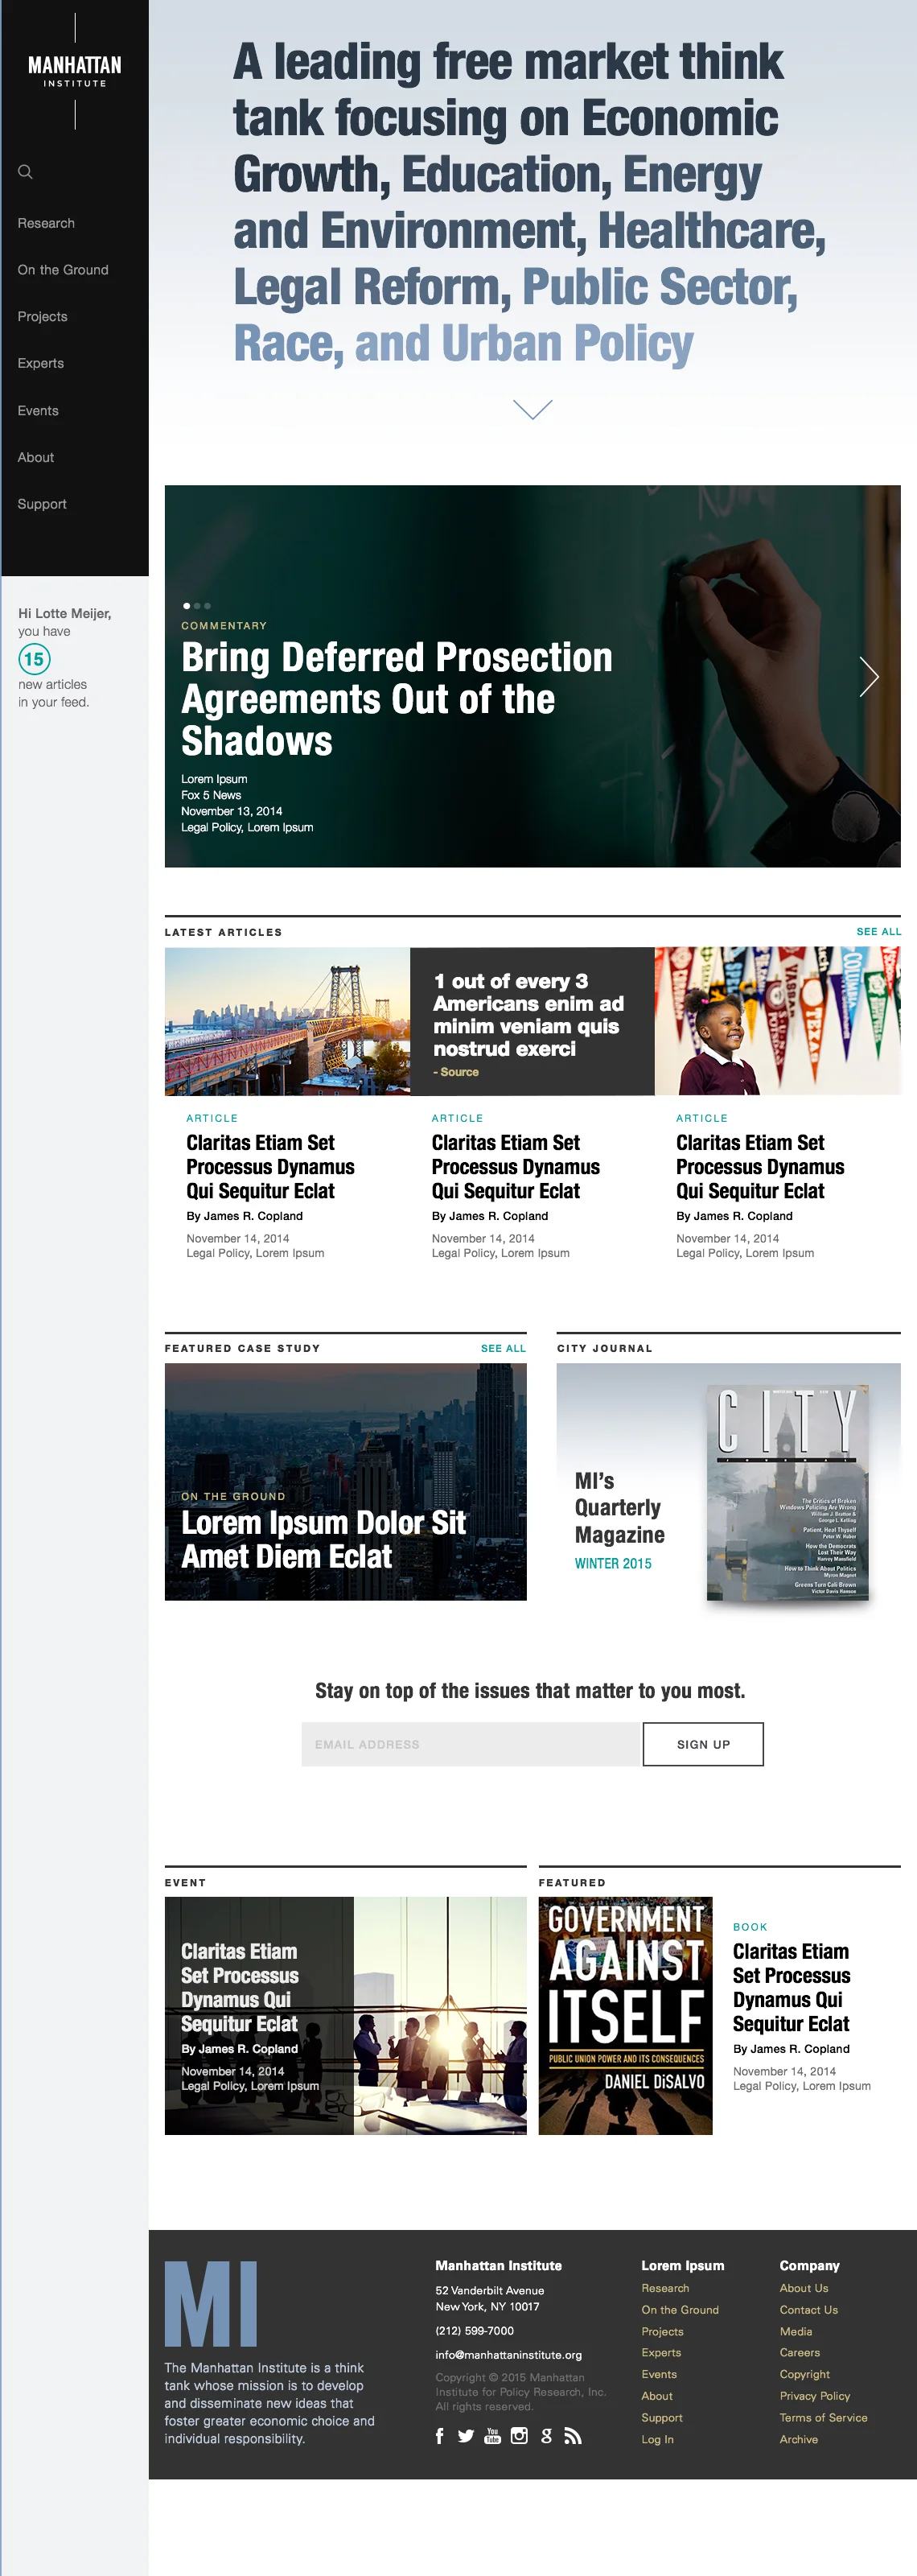Viewport: 917px width, 2576px height.
Task: Open footer Log In link
Action: tap(657, 2439)
